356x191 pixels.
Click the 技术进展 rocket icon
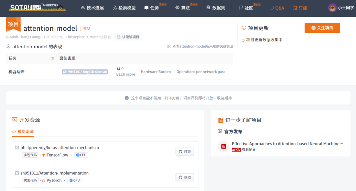pos(83,8)
